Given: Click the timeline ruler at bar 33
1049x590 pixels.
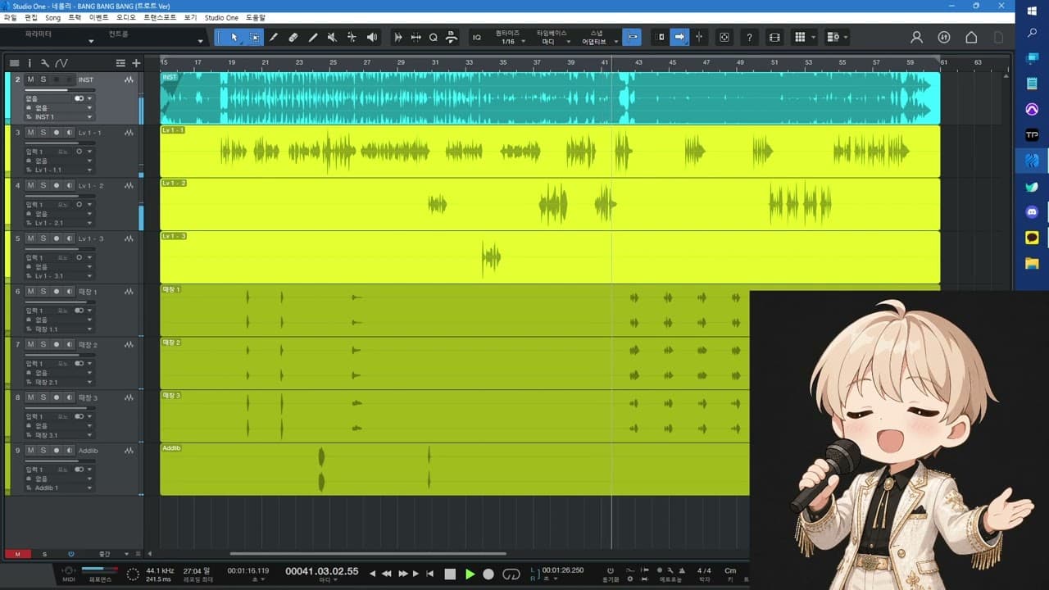Looking at the screenshot, I should (x=469, y=62).
